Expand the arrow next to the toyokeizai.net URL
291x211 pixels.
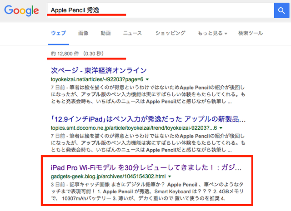(147, 79)
